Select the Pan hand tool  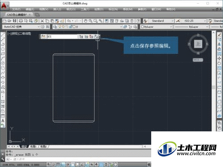(x=86, y=21)
